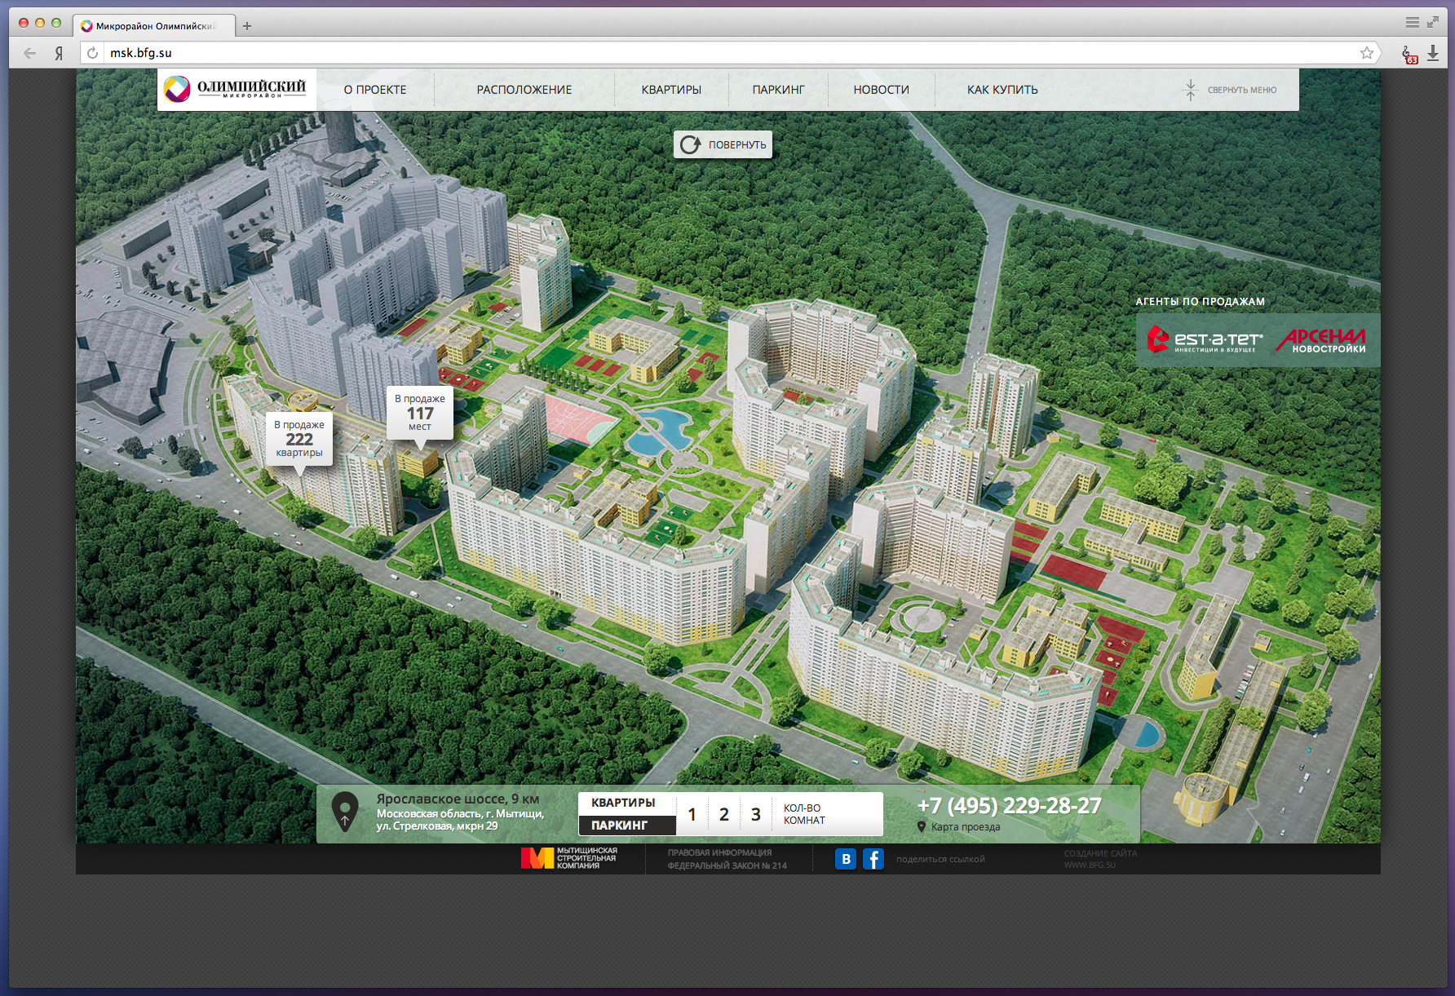
Task: Click the Мытищинская Строительная Компания logo
Action: [x=569, y=858]
